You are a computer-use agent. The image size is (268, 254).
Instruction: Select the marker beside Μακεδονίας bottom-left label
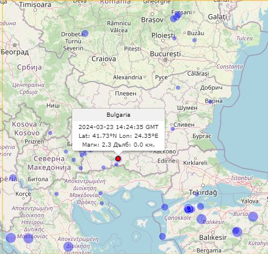tap(28, 238)
